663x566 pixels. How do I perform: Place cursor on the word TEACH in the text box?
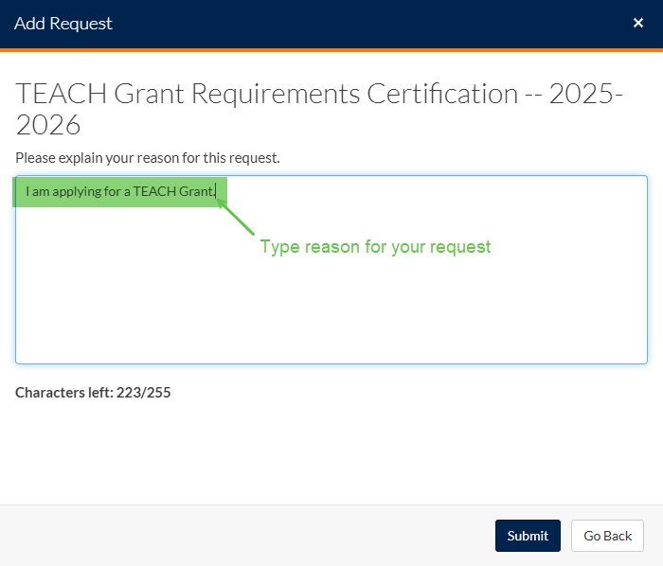click(x=154, y=192)
